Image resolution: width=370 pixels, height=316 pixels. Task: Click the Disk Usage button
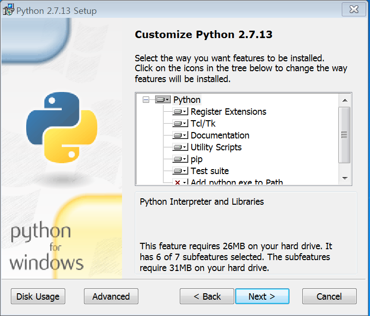pyautogui.click(x=38, y=296)
